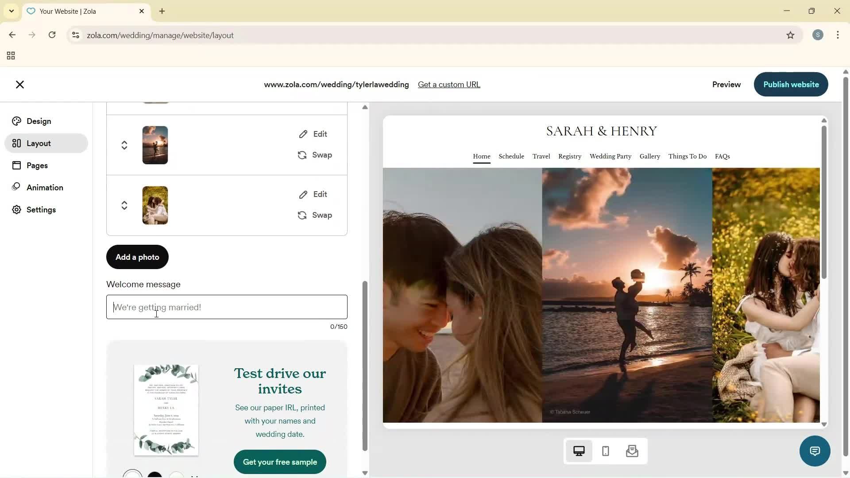Open Chrome's three-dot menu

838,35
